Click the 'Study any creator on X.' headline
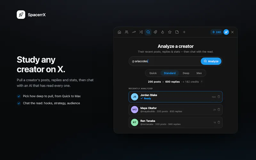This screenshot has width=256, height=160. click(x=41, y=64)
